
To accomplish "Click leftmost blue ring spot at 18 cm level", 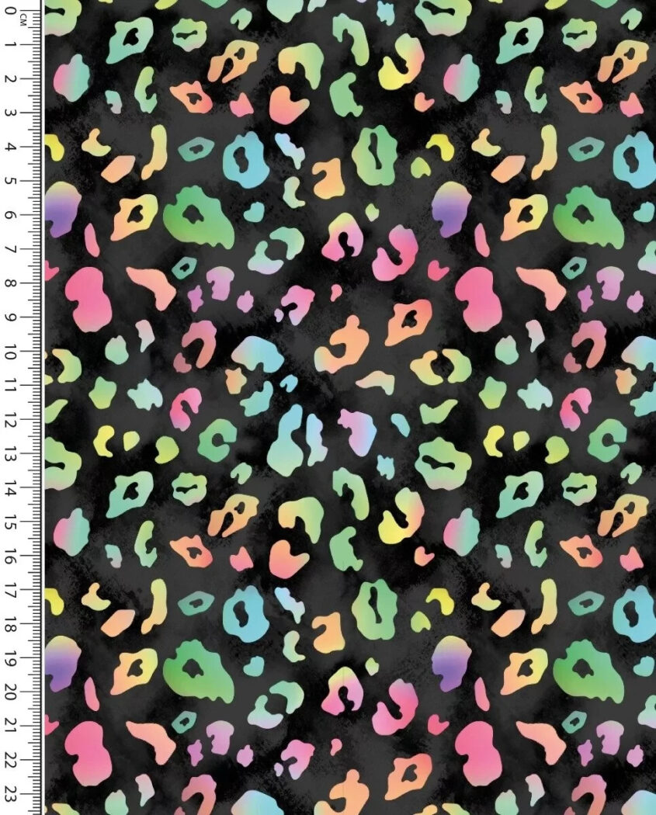I will [249, 613].
